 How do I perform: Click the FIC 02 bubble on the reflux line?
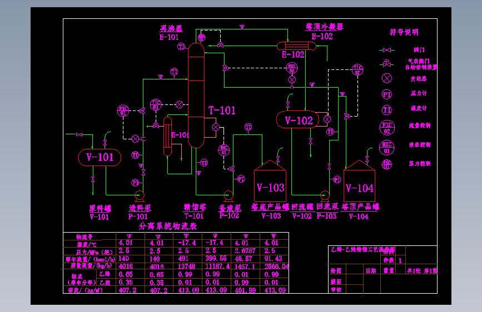(292, 68)
